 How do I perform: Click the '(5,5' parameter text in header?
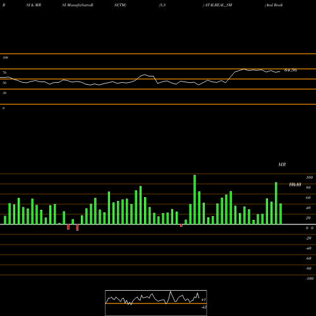tap(162, 5)
